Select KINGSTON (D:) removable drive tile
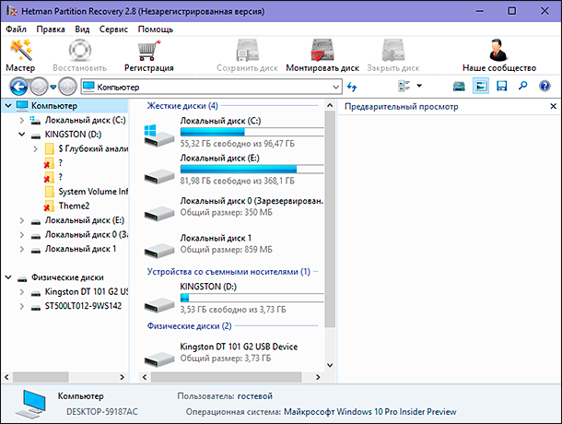Viewport: 562px width, 424px height. point(233,298)
